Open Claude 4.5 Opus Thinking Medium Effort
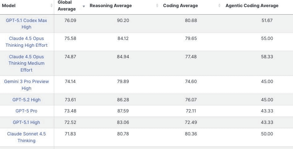The width and height of the screenshot is (293, 149). point(26,63)
